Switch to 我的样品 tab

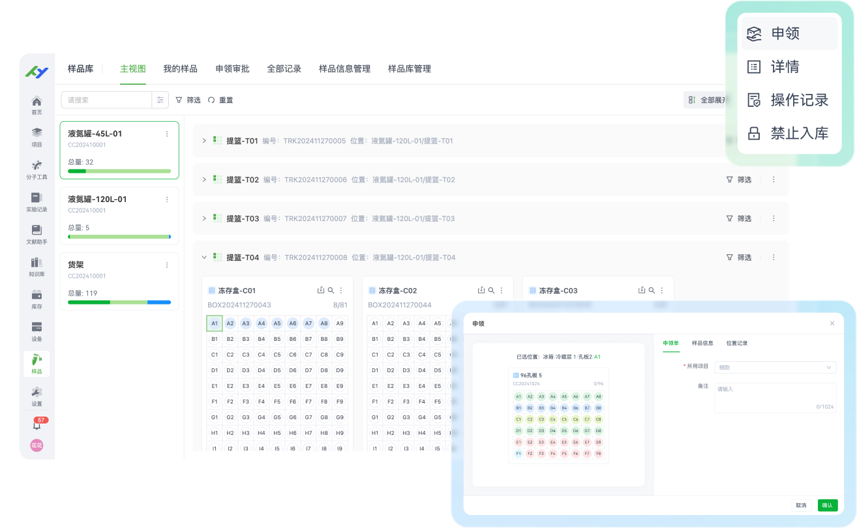click(x=181, y=68)
